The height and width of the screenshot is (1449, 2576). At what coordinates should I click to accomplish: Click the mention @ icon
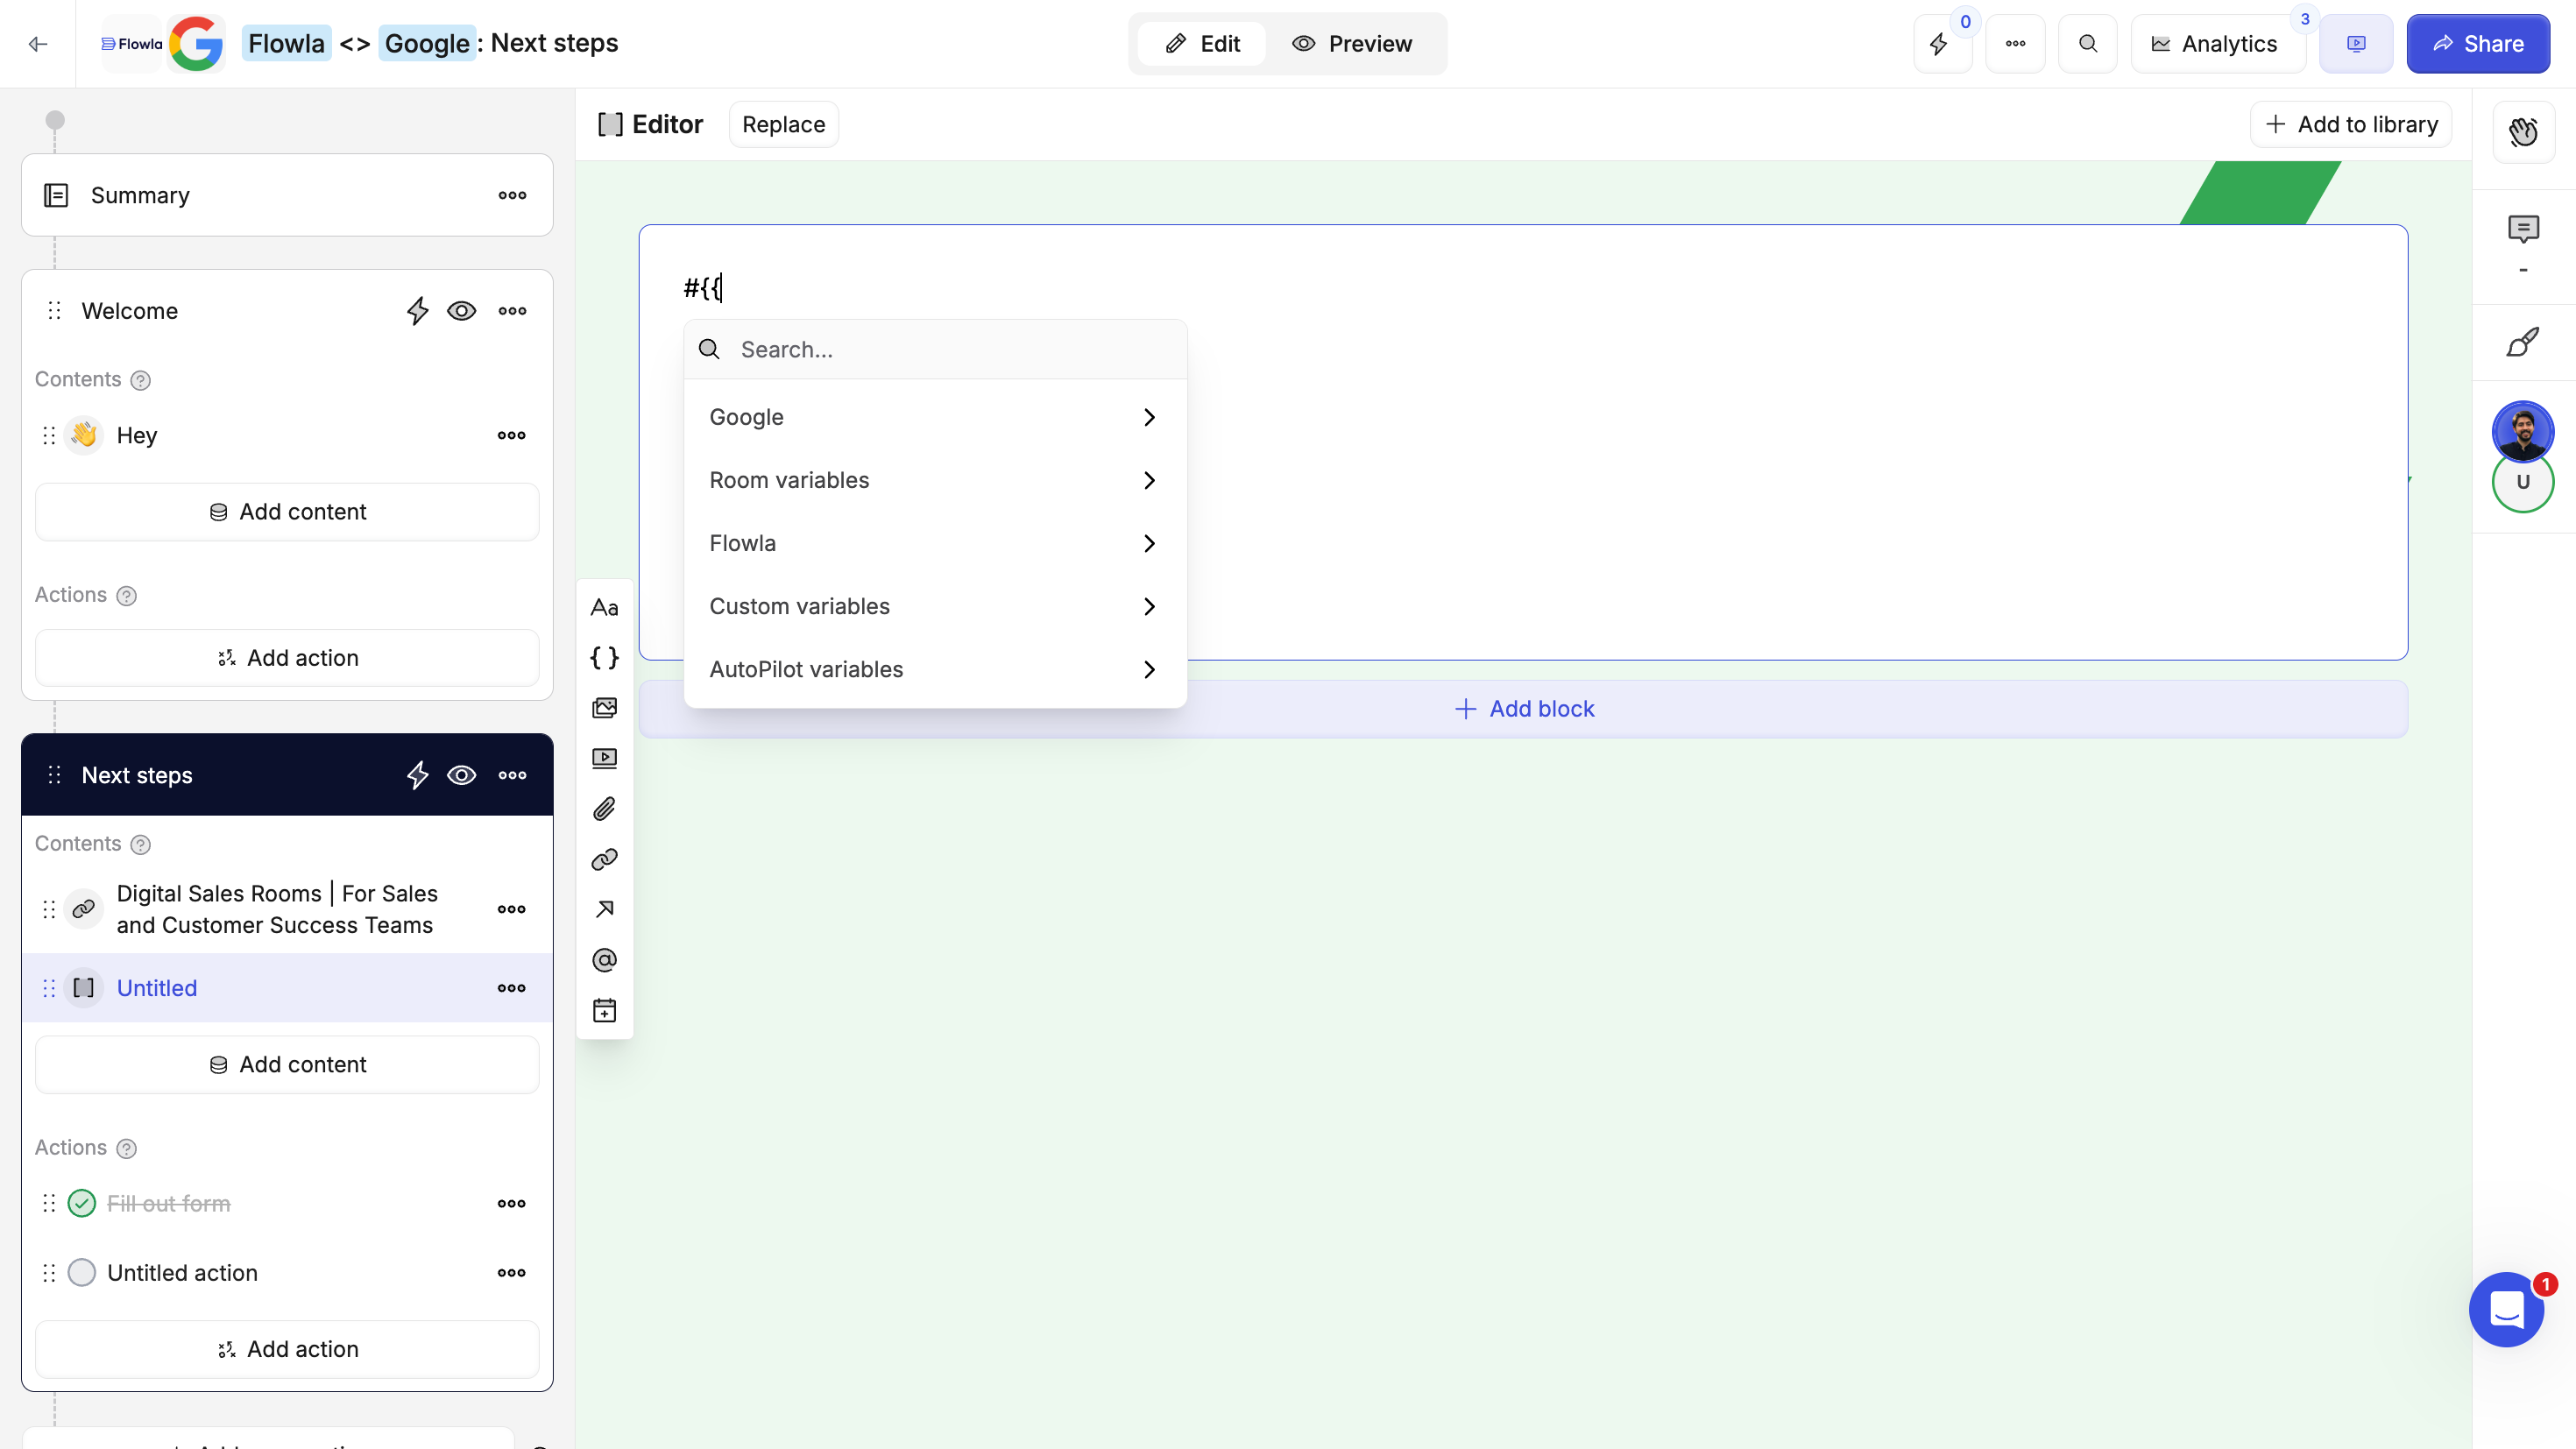604,960
